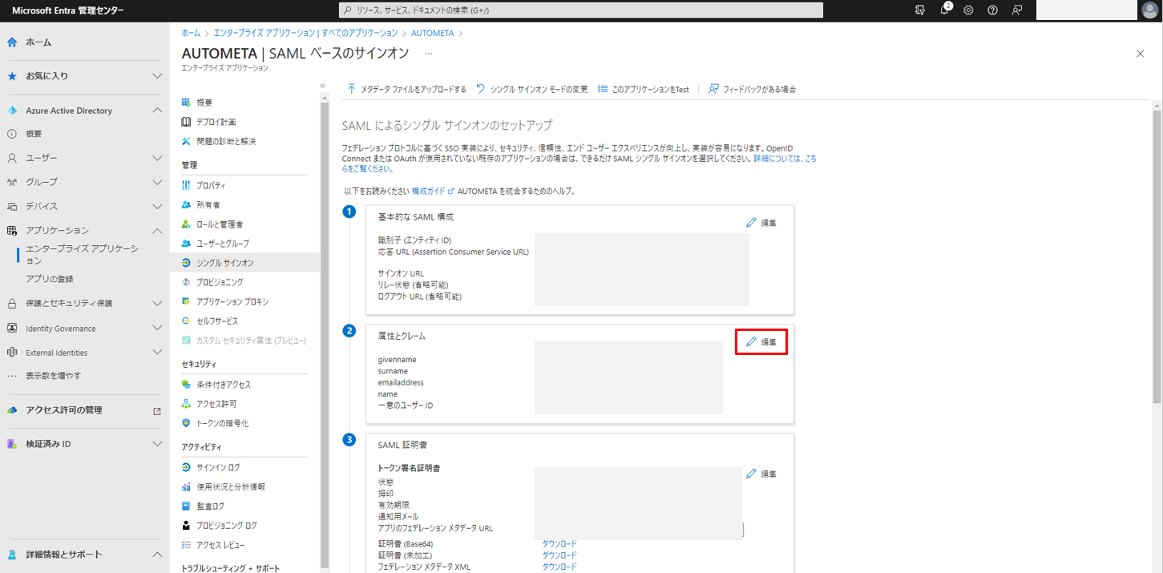Viewport: 1163px width, 573px height.
Task: Expand the Identity Governance chevron
Action: (x=157, y=329)
